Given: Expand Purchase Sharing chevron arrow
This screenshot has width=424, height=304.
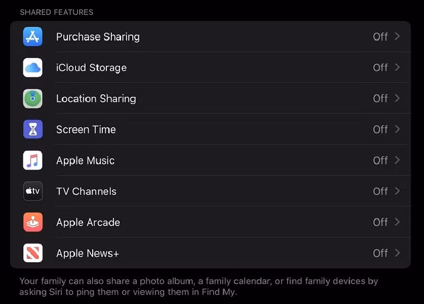Looking at the screenshot, I should pos(397,37).
